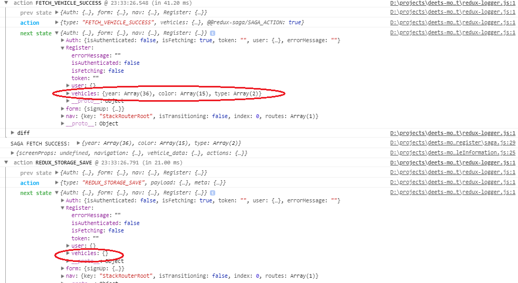Open the leInformation.js:25 source link
Screen dimensions: 518x283
point(453,152)
